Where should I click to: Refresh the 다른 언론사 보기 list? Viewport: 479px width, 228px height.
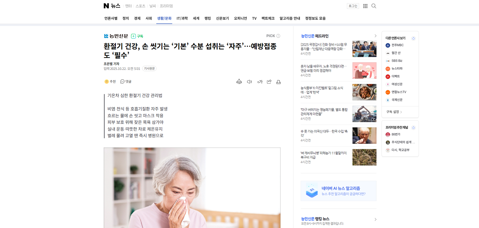[413, 38]
